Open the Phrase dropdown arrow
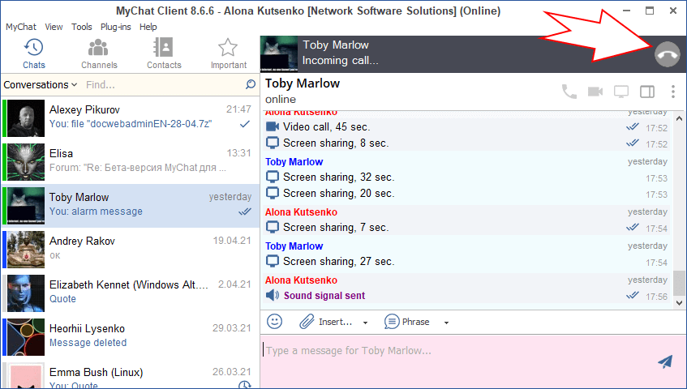The width and height of the screenshot is (687, 389). pyautogui.click(x=446, y=323)
